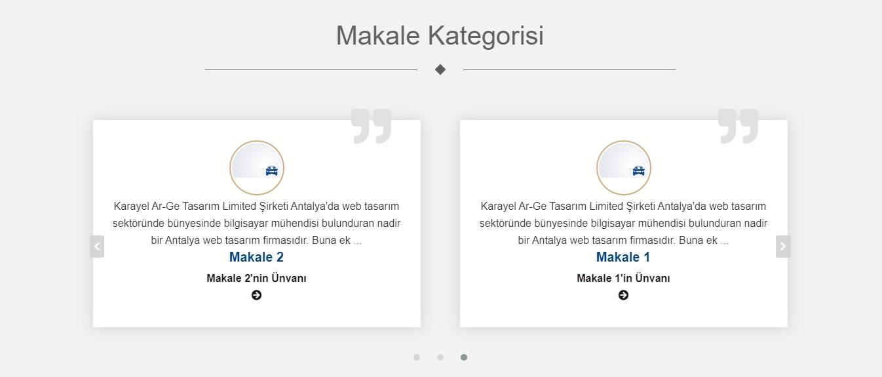This screenshot has height=377, width=882.
Task: Click the Makale 2 description text
Action: click(x=256, y=223)
